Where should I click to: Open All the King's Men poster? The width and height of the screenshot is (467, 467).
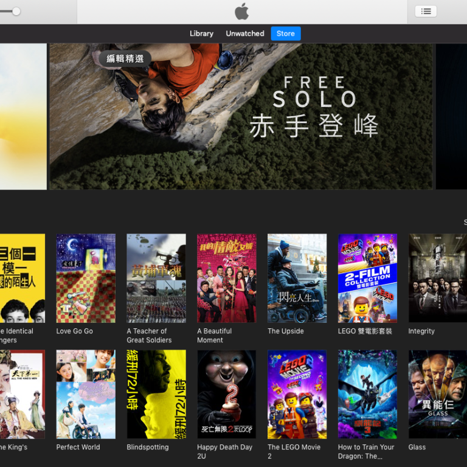click(x=22, y=394)
